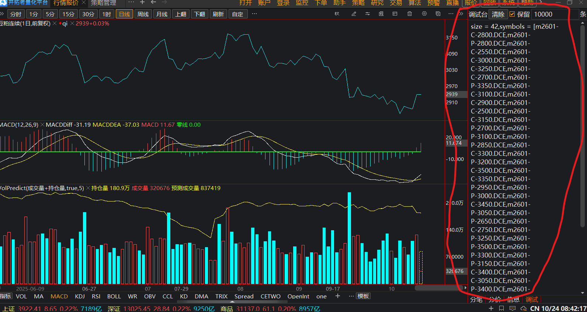Image resolution: width=587 pixels, height=312 pixels.
Task: Switch chart to 周线 period
Action: [143, 14]
